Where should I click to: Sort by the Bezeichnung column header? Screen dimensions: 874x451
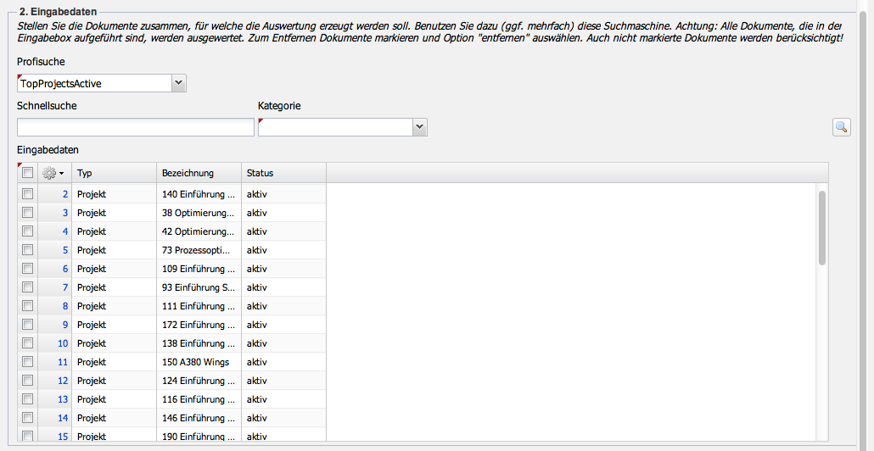click(x=199, y=173)
